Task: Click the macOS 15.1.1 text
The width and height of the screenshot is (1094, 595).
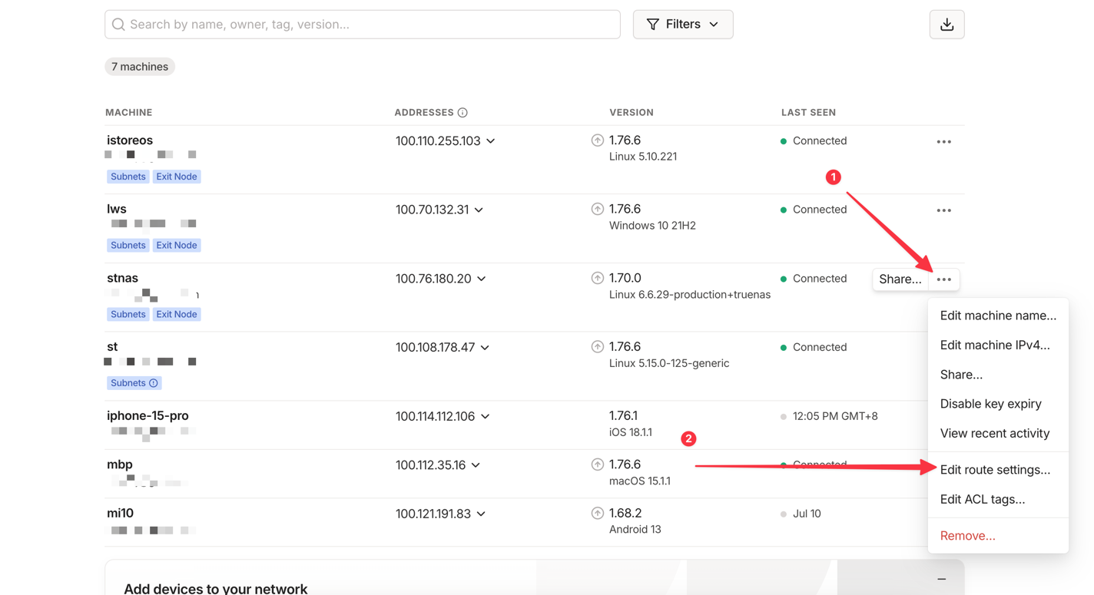Action: click(640, 481)
